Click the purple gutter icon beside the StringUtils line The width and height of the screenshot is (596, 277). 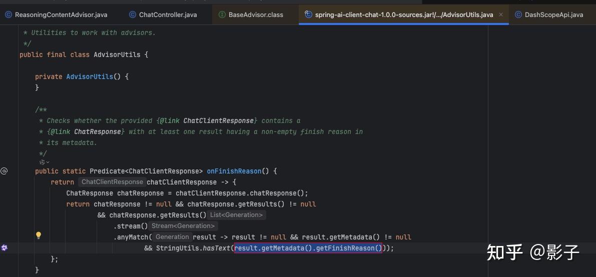coord(4,247)
